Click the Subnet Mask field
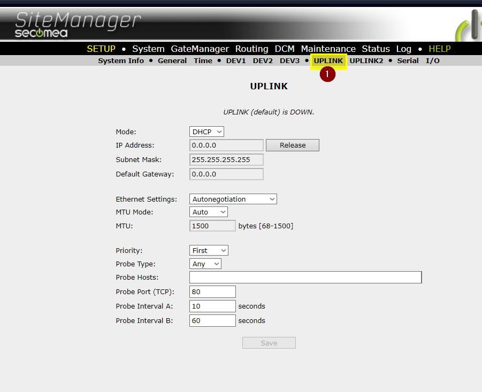 pos(226,160)
